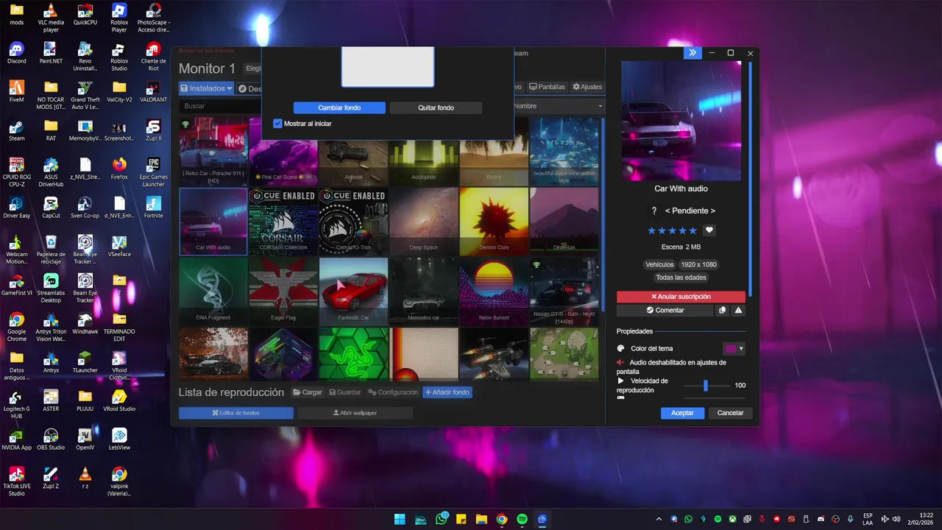942x530 pixels.
Task: Select the Fantastic Car wallpaper thumbnail
Action: 353,291
